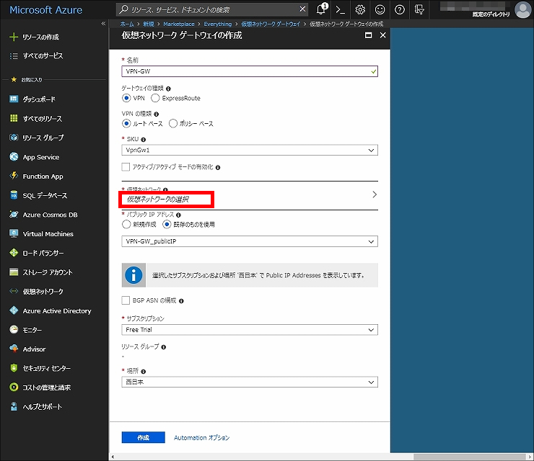Open 仮想ネットワーク sidebar icon

pyautogui.click(x=14, y=291)
